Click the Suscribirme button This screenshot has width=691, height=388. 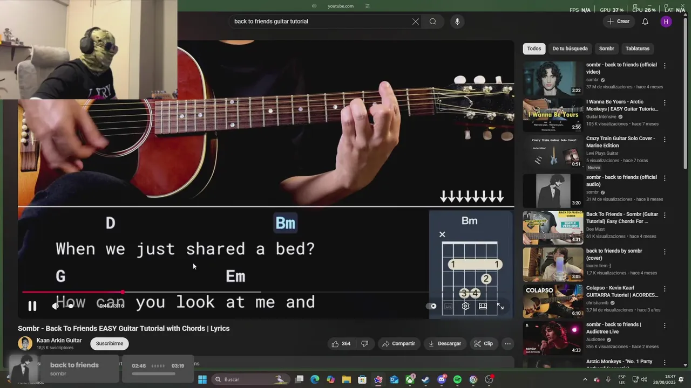(110, 344)
